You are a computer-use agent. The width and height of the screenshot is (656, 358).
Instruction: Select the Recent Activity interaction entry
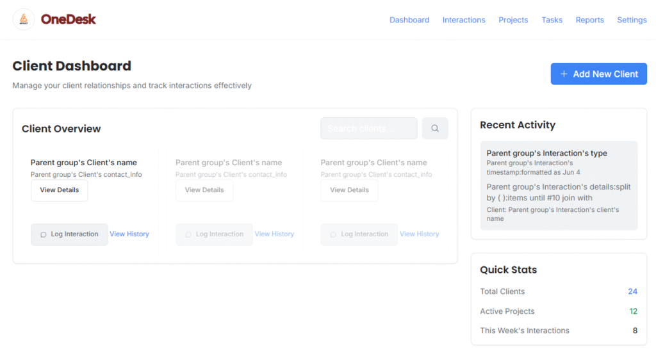click(558, 186)
